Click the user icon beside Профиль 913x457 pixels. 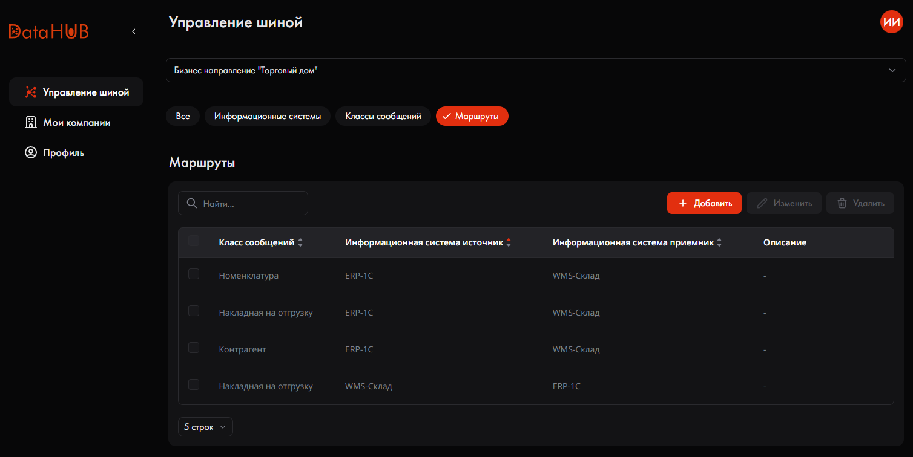(x=30, y=152)
